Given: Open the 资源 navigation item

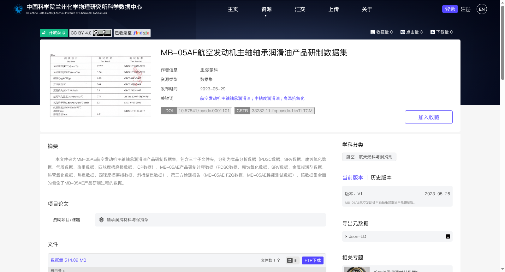Looking at the screenshot, I should 266,9.
